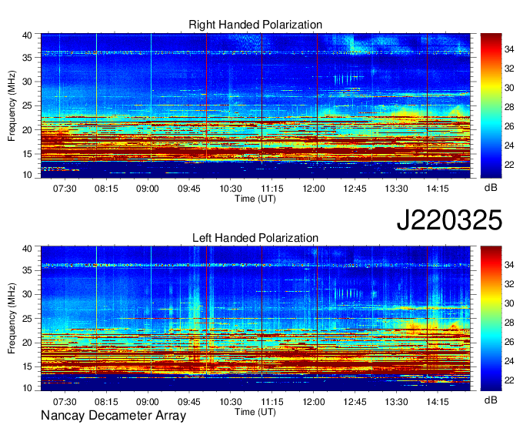Select the 09:00 tick under Right Handed plot
The width and height of the screenshot is (523, 425).
point(148,189)
